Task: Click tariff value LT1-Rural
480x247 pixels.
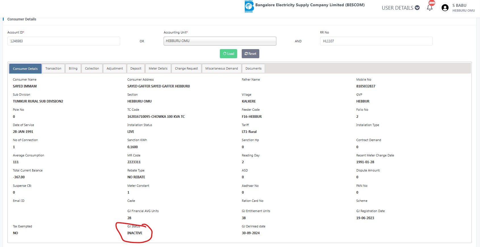Action: click(249, 132)
